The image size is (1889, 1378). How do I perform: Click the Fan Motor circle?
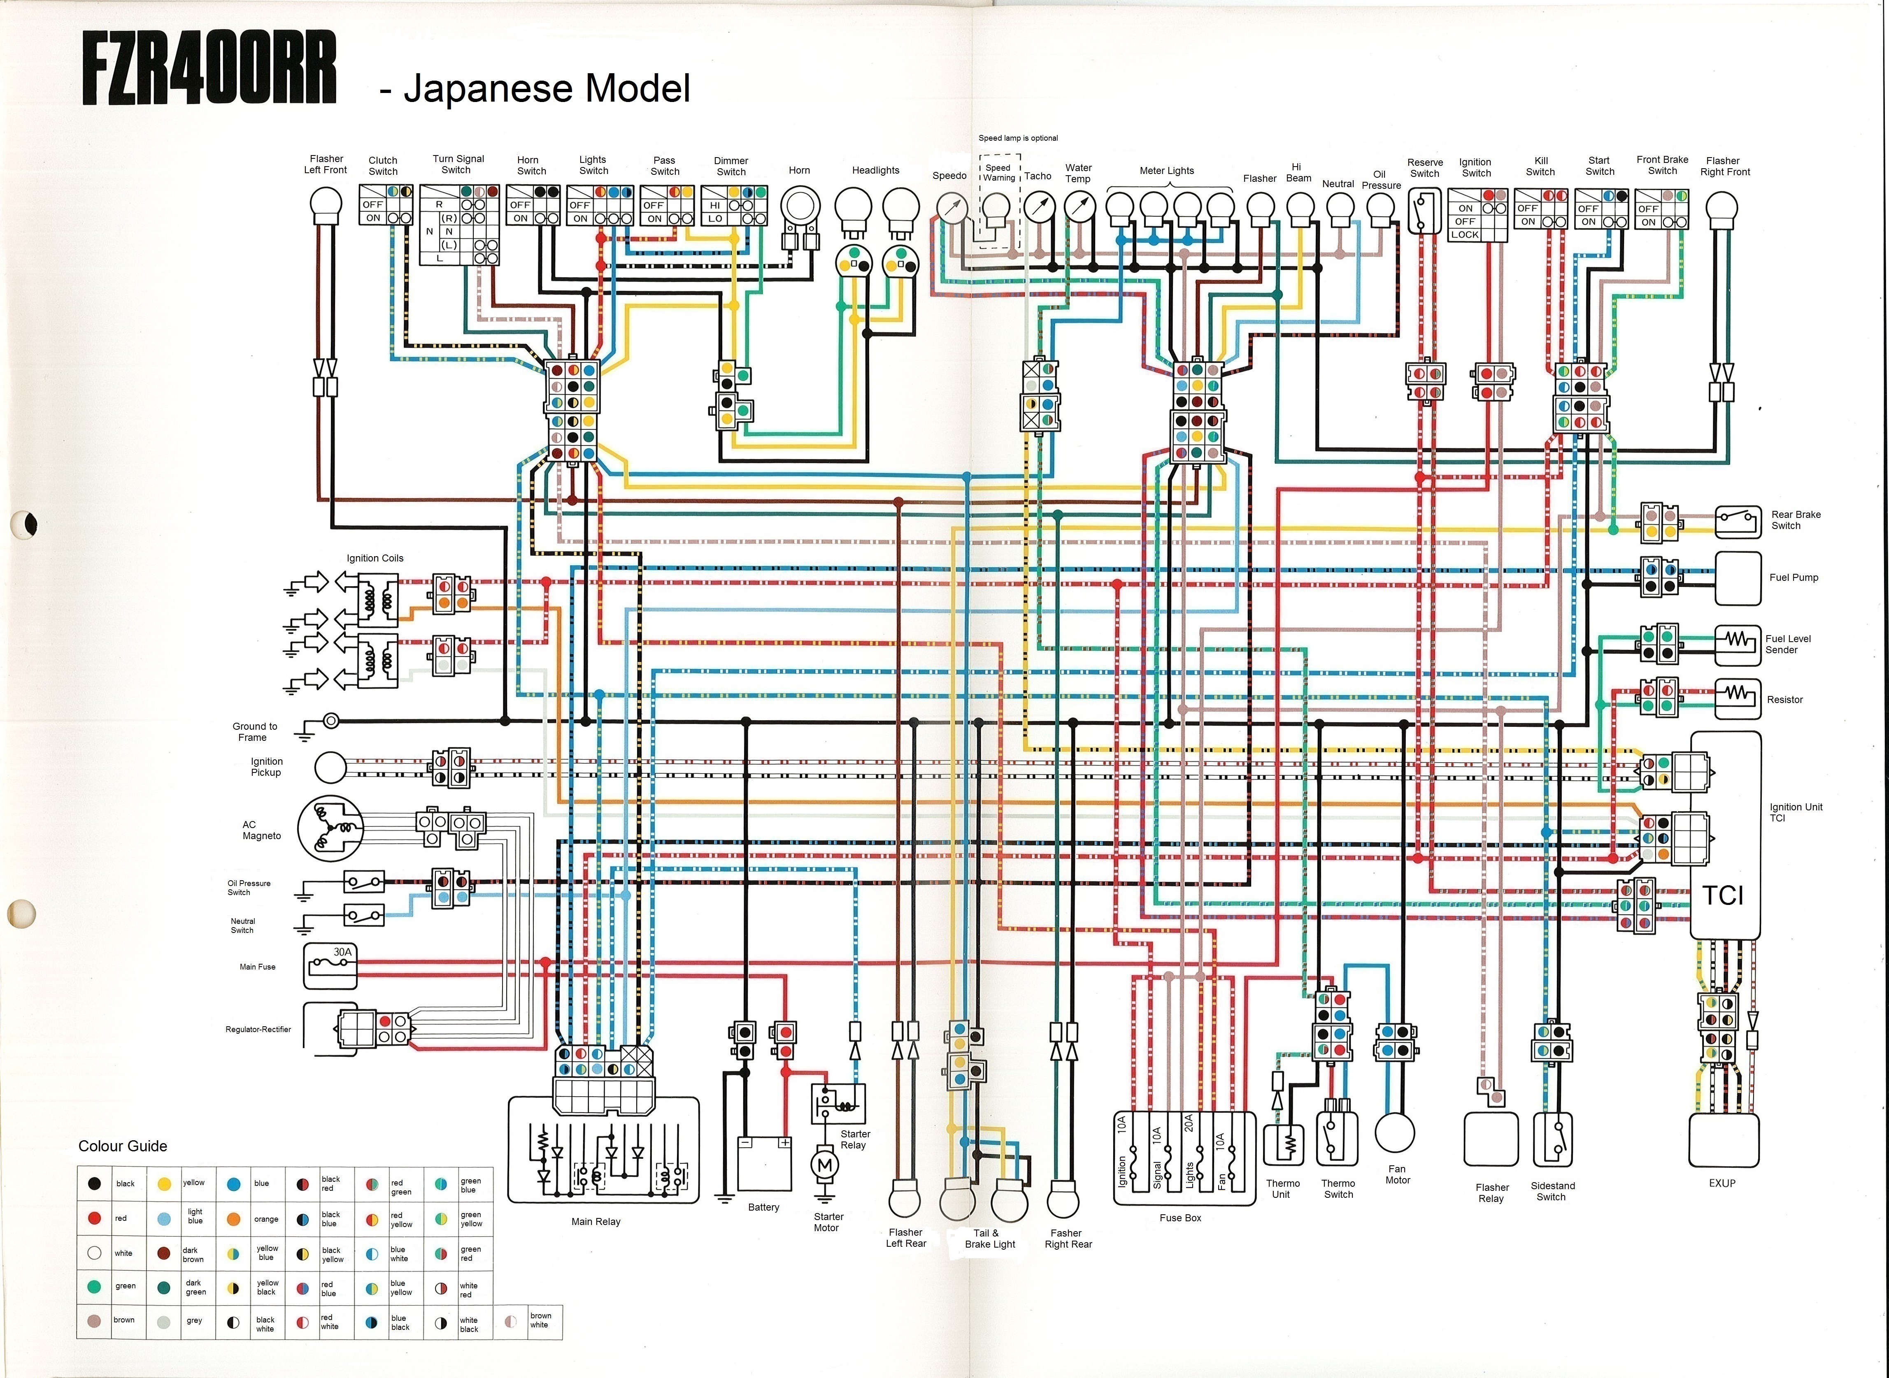click(1395, 1132)
